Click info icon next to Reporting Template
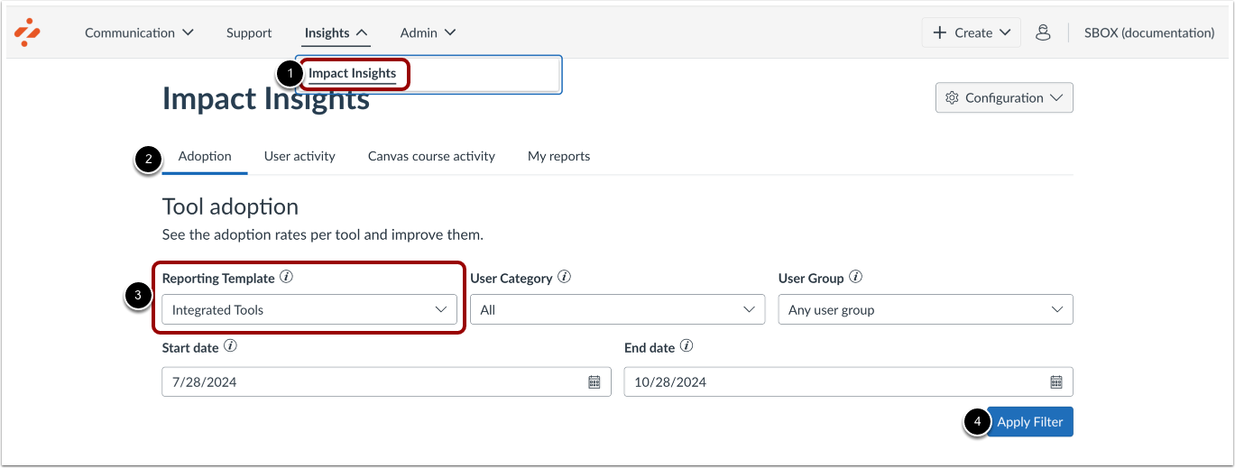Image resolution: width=1235 pixels, height=468 pixels. tap(286, 277)
